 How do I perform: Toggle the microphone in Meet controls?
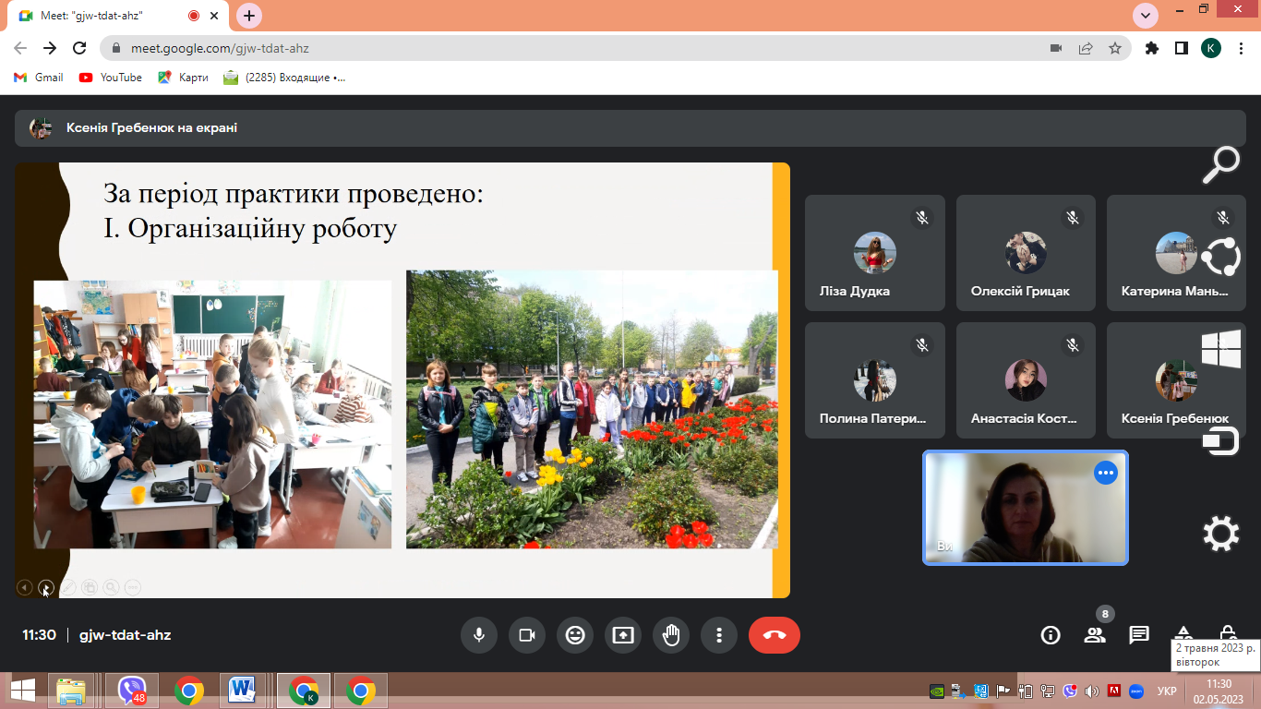tap(479, 635)
